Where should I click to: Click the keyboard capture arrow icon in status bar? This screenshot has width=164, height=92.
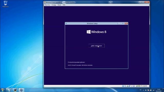pyautogui.click(x=139, y=86)
